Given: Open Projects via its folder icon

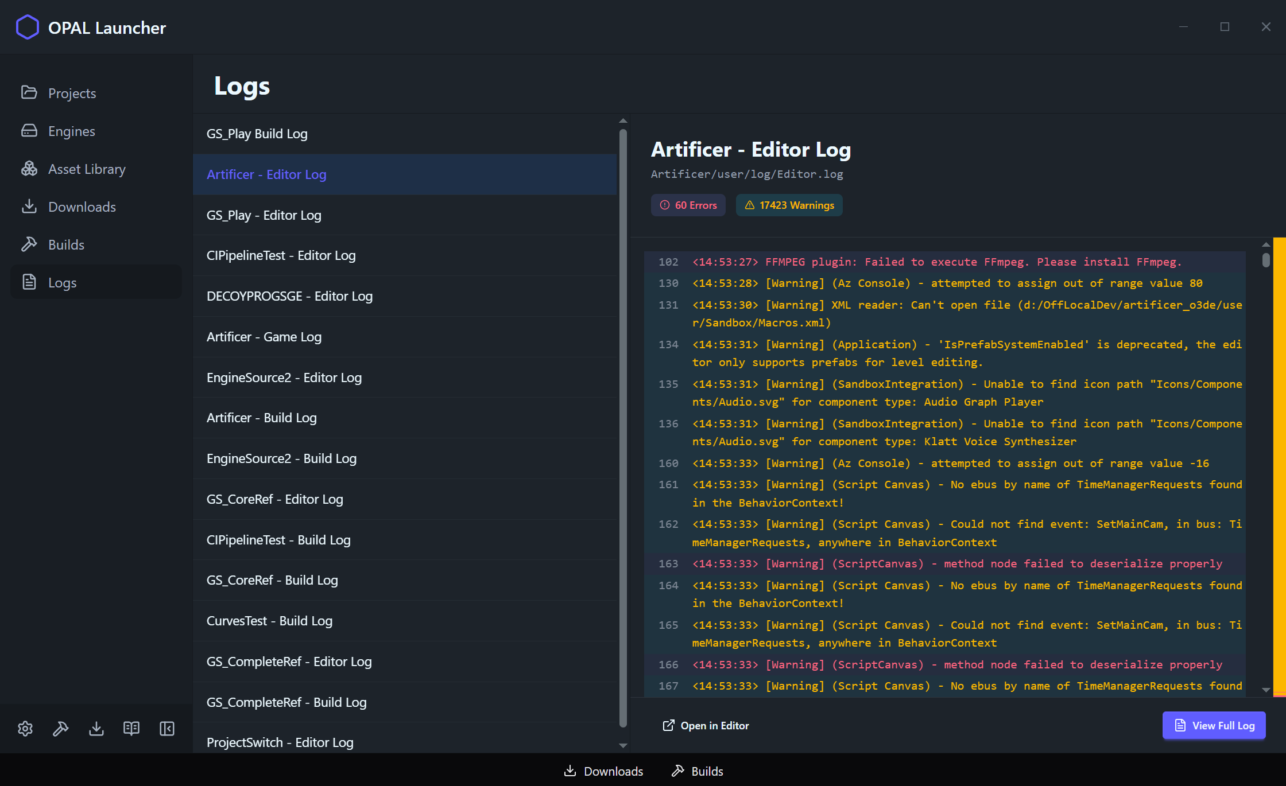Looking at the screenshot, I should point(29,92).
